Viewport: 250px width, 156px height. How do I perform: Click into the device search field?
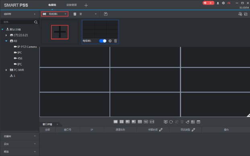point(17,22)
